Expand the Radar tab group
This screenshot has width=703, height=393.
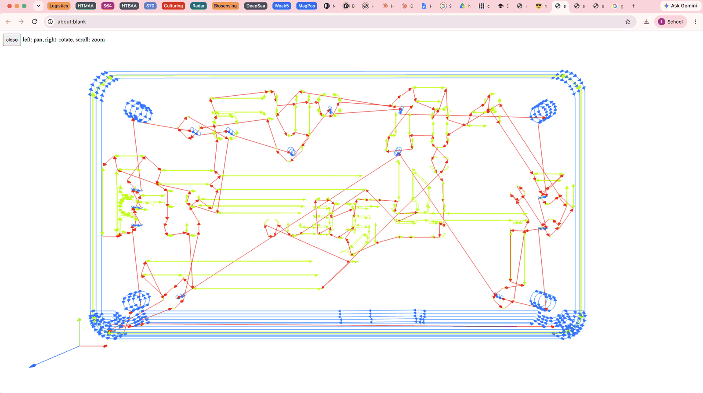click(x=199, y=6)
